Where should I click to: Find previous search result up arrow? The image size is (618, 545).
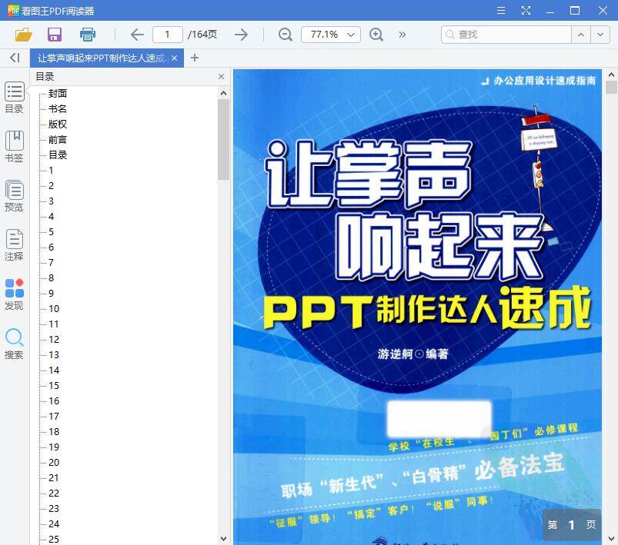[581, 35]
